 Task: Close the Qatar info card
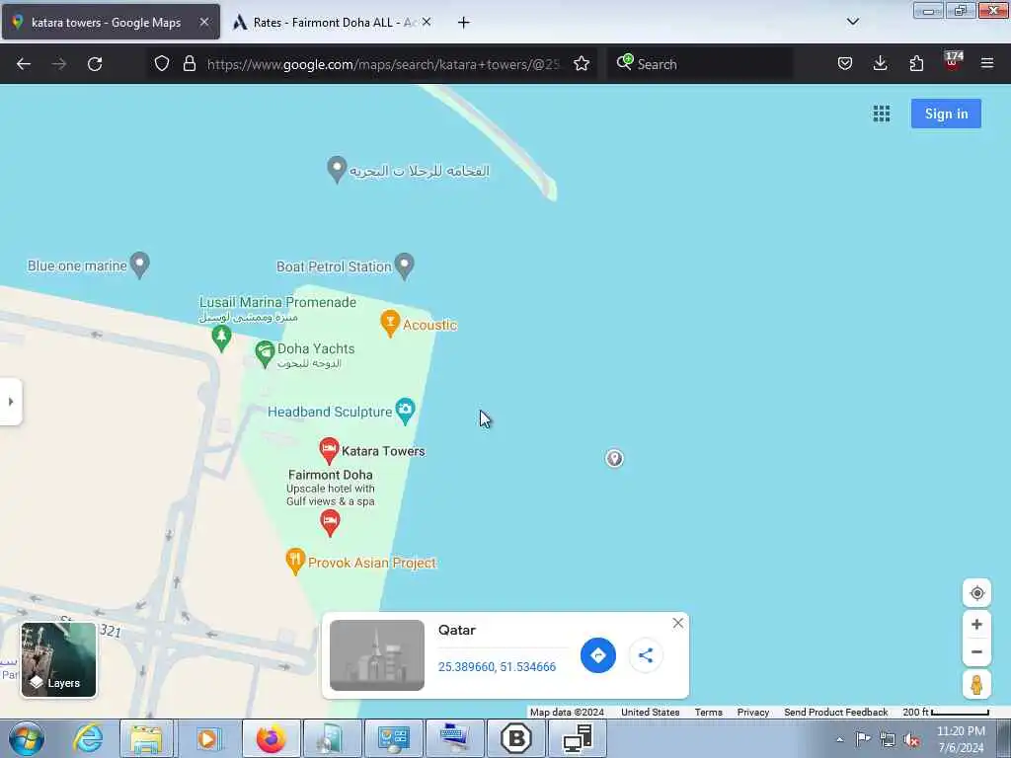pyautogui.click(x=677, y=623)
